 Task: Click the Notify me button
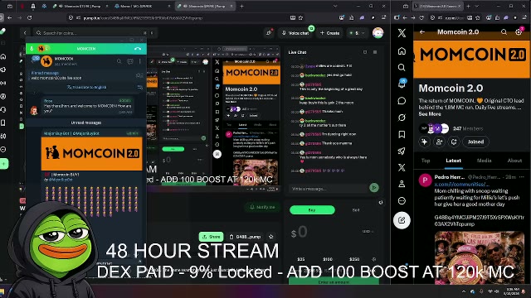(x=262, y=207)
